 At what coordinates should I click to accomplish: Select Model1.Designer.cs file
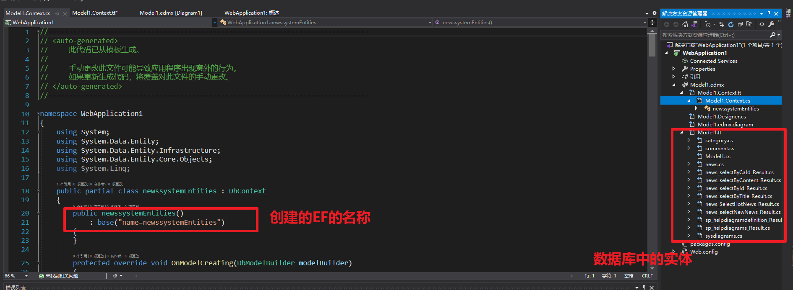click(x=722, y=117)
